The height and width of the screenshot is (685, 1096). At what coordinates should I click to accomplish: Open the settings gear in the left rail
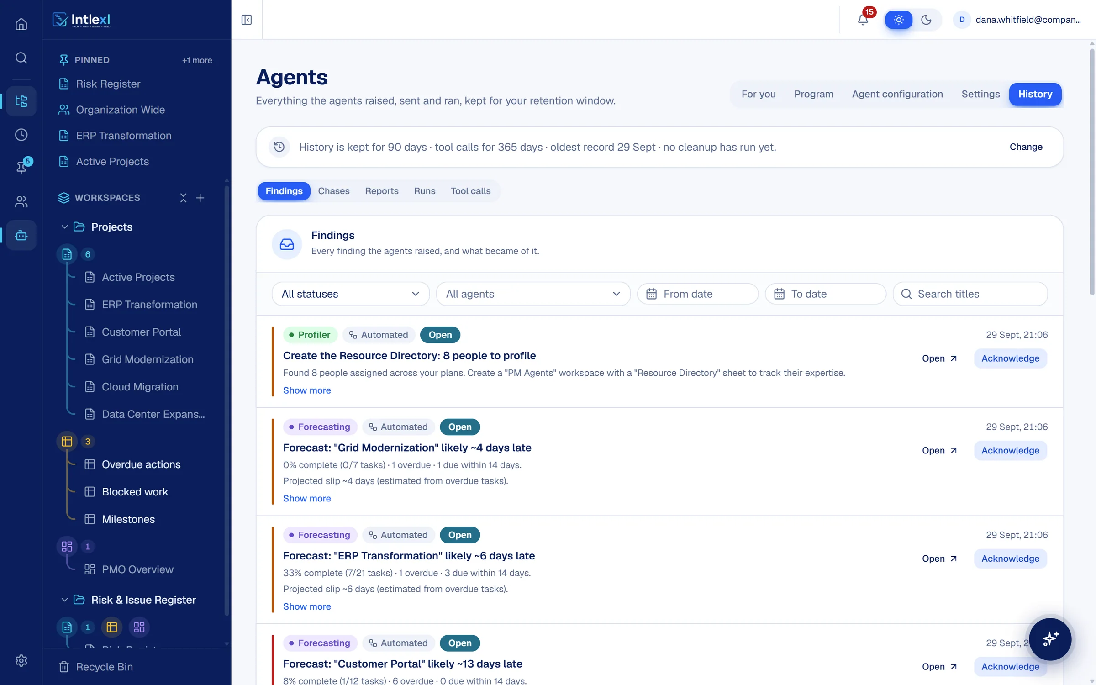coord(21,661)
